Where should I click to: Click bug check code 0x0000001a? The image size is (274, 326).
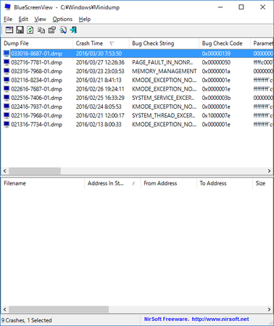[216, 71]
